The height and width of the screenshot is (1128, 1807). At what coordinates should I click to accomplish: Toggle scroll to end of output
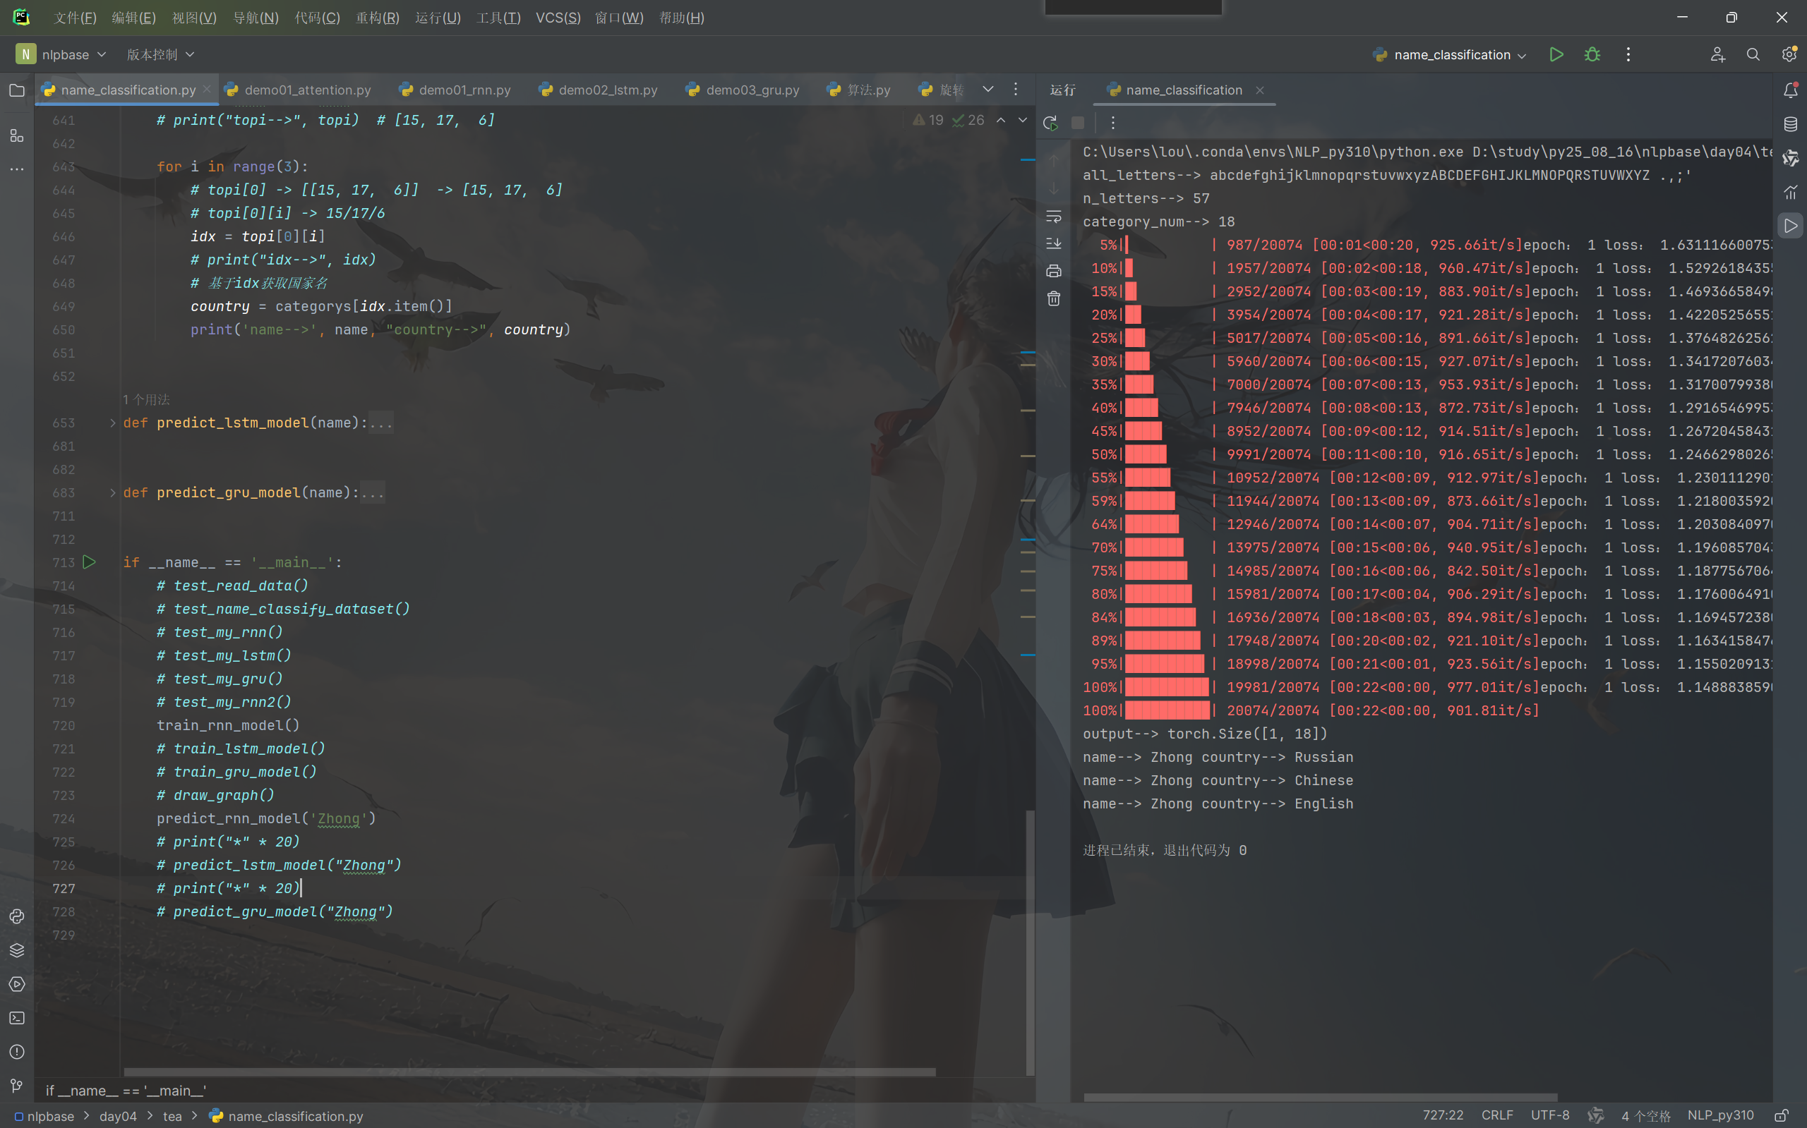tap(1053, 243)
